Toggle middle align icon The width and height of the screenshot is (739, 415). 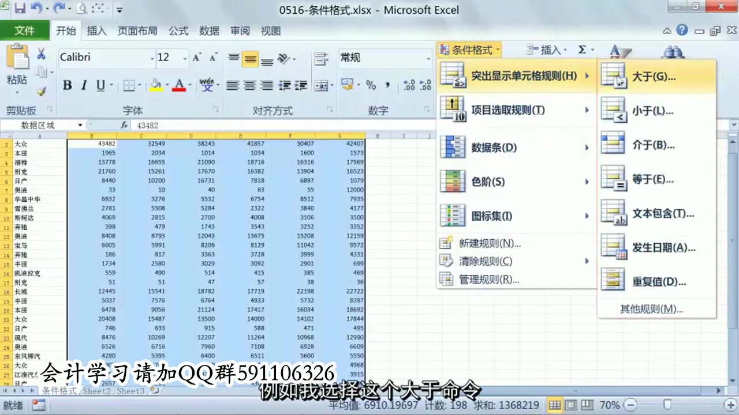(x=250, y=58)
